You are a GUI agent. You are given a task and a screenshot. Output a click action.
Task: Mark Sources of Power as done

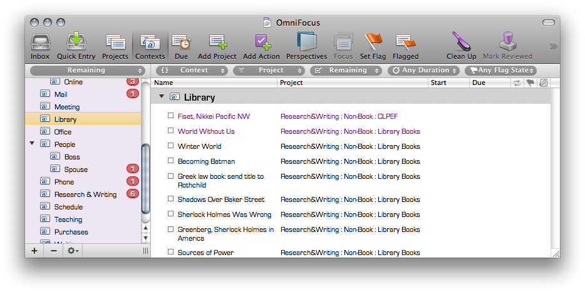click(x=170, y=252)
